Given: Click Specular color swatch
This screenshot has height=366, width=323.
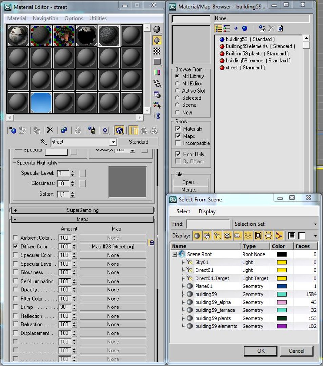Looking at the screenshot, I should 56,152.
